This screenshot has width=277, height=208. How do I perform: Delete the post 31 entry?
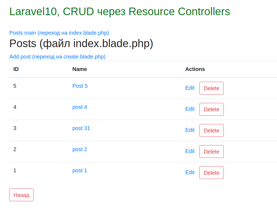point(211,130)
